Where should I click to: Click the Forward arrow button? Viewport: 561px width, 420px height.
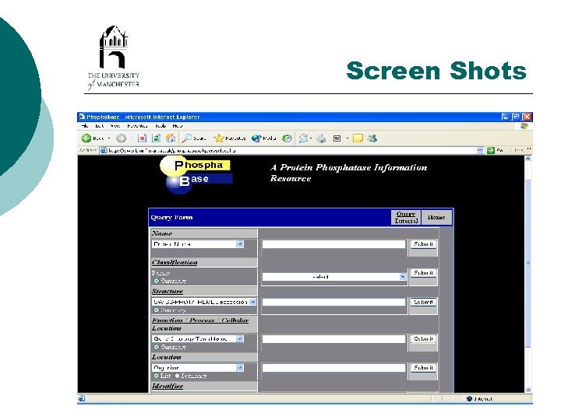(122, 138)
